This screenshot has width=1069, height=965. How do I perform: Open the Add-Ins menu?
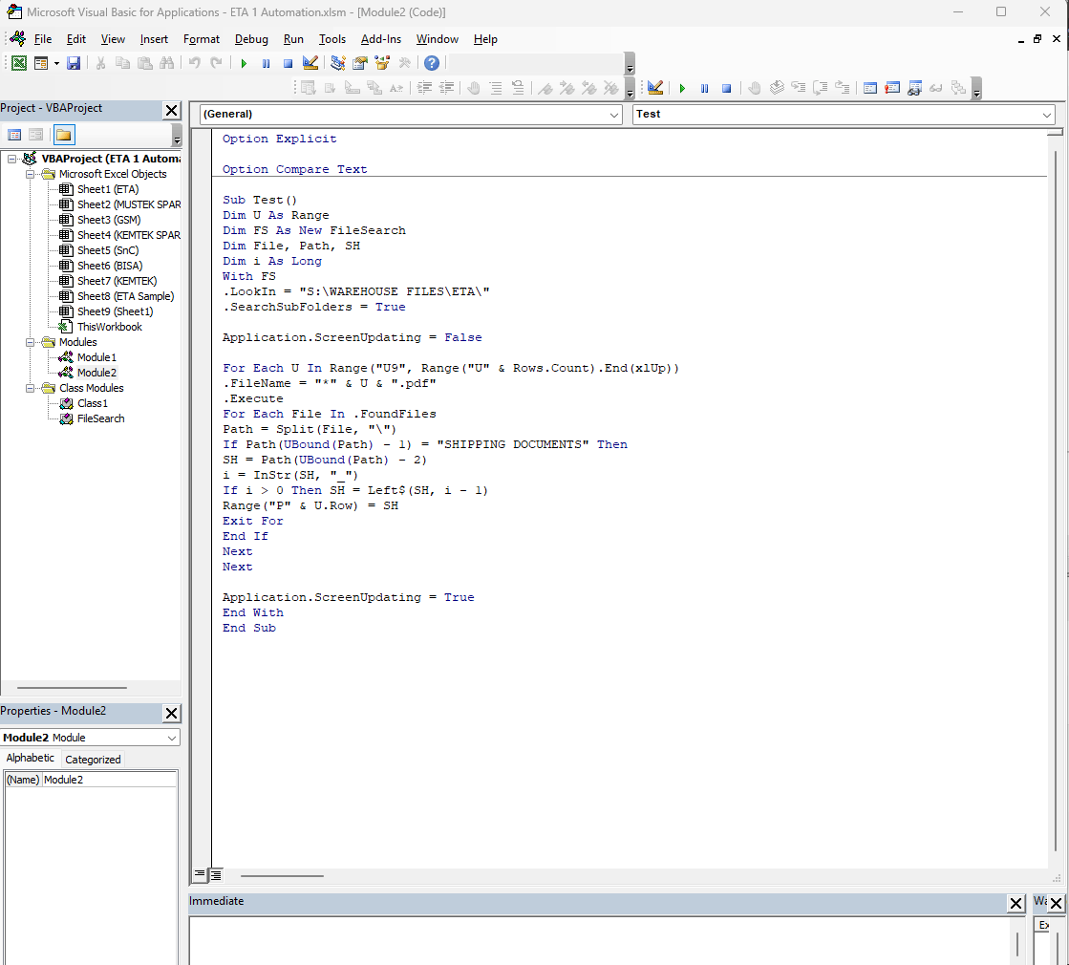click(x=381, y=39)
